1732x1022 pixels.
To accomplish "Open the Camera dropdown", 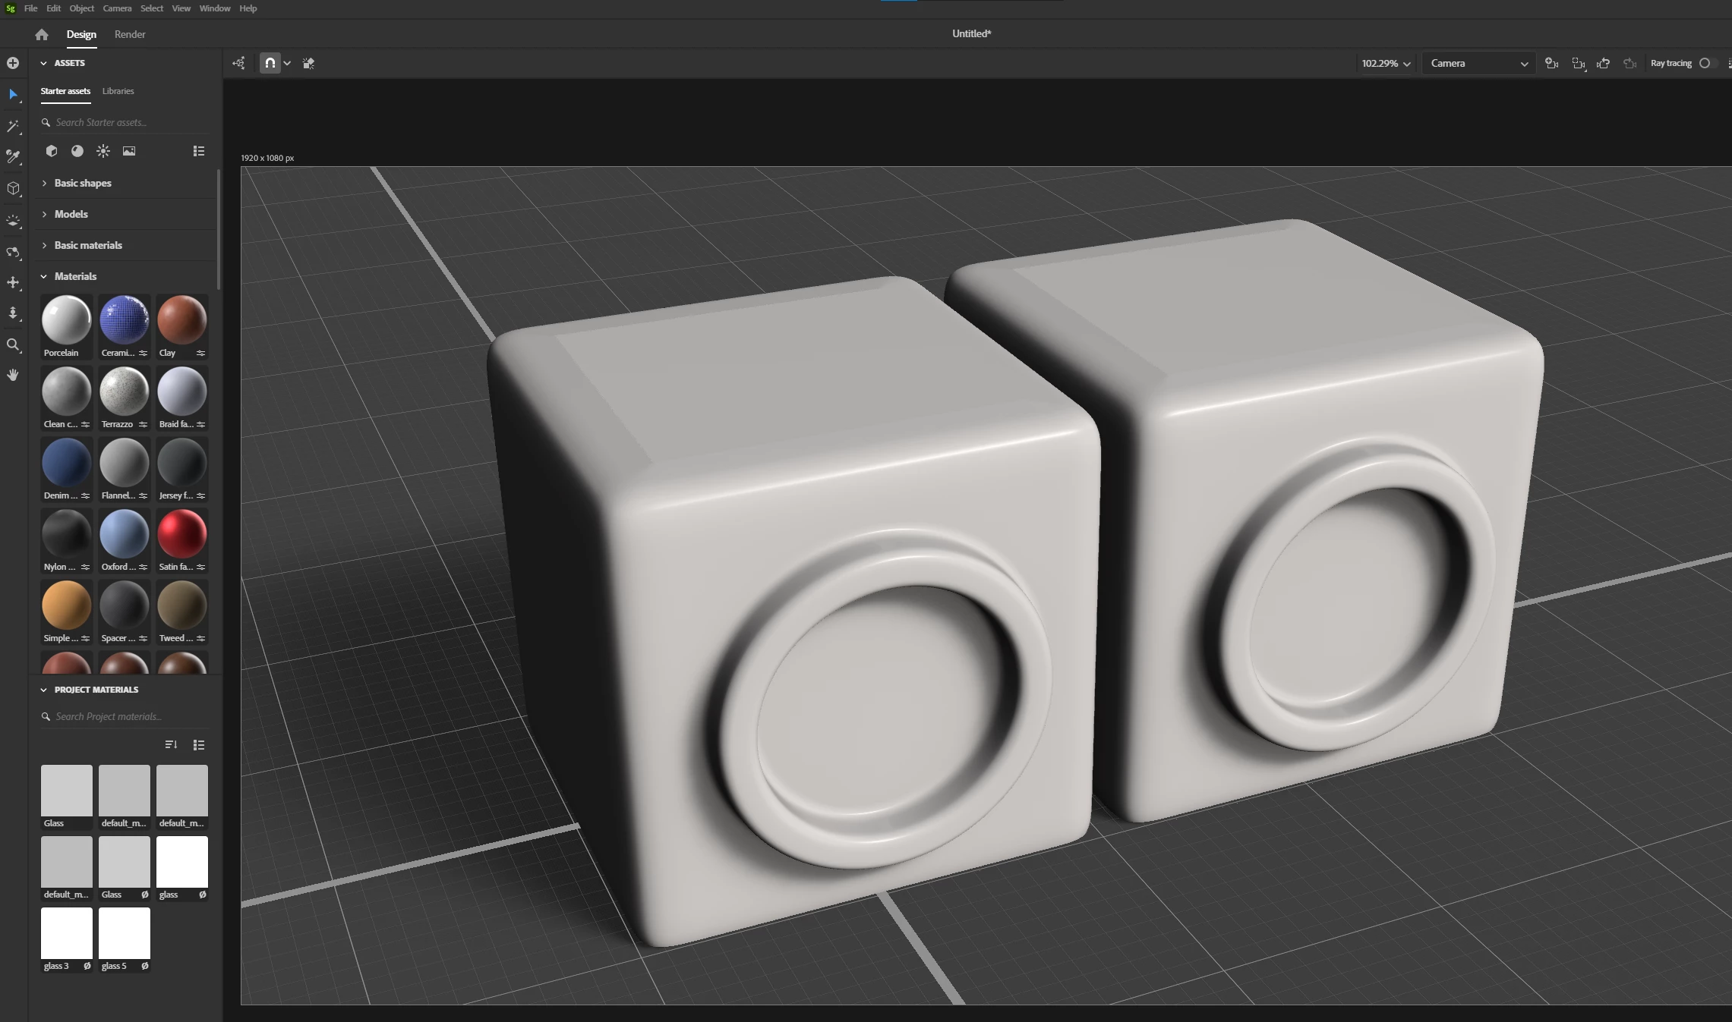I will pyautogui.click(x=1478, y=64).
